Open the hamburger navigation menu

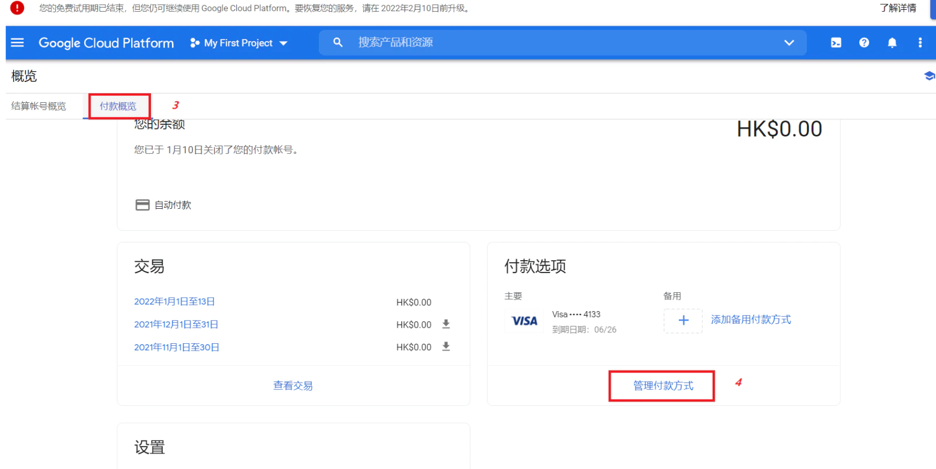pos(17,42)
